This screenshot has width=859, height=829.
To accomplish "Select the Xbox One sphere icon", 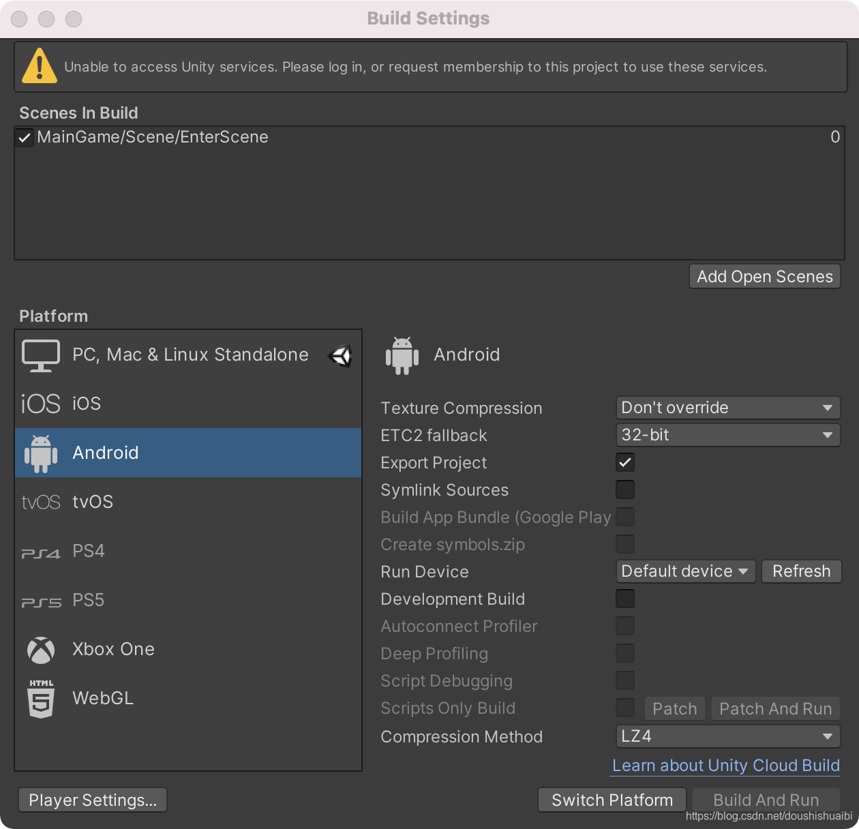I will (41, 650).
